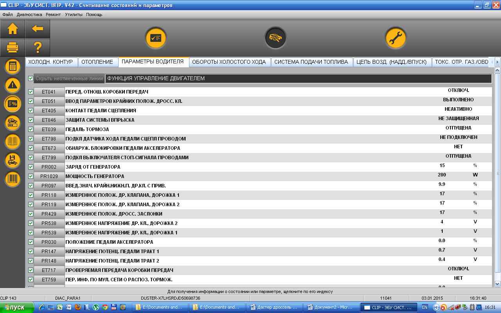Viewport: 501px width, 313px height.
Task: Click the printer icon
Action: 13,48
